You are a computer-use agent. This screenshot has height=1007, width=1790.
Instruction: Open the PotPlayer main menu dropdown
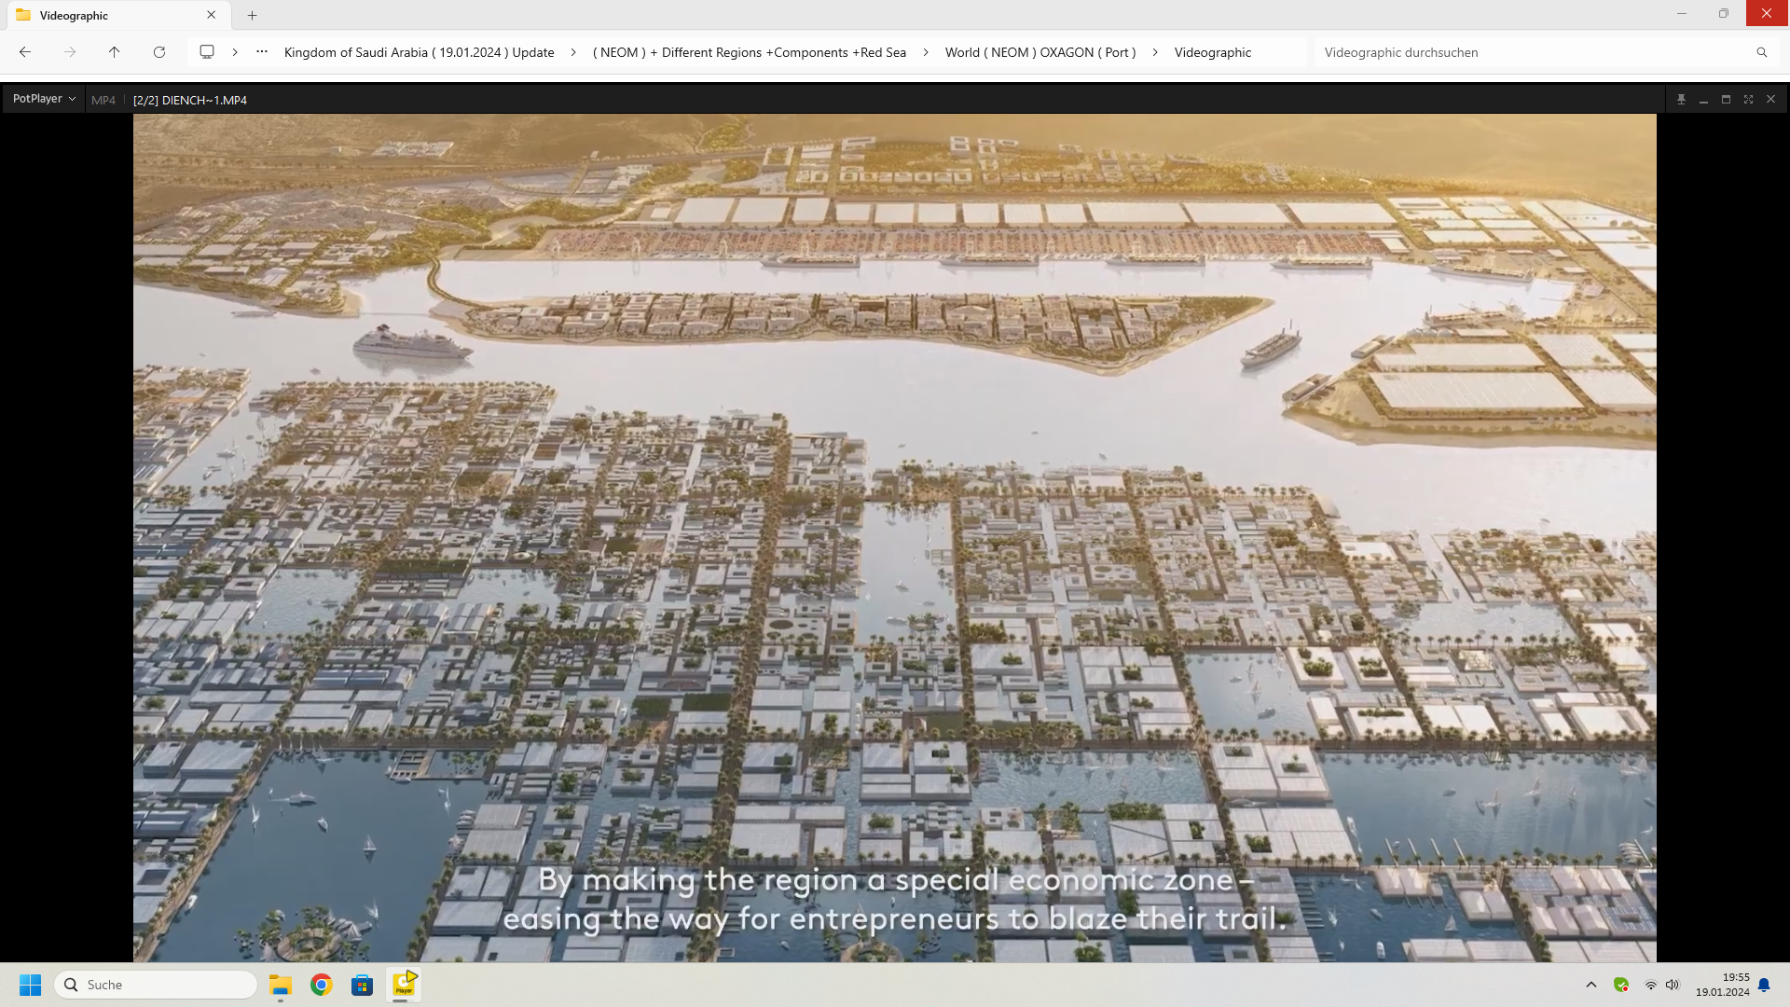(44, 99)
